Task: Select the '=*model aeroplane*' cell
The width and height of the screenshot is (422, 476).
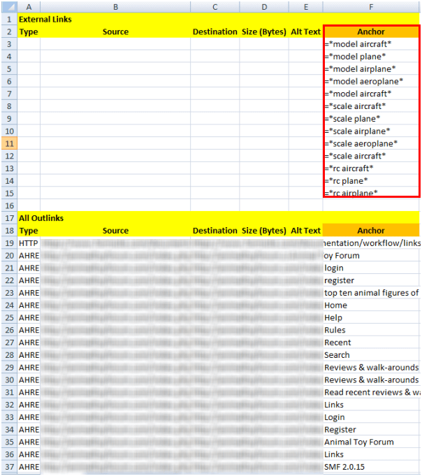Action: pos(371,81)
